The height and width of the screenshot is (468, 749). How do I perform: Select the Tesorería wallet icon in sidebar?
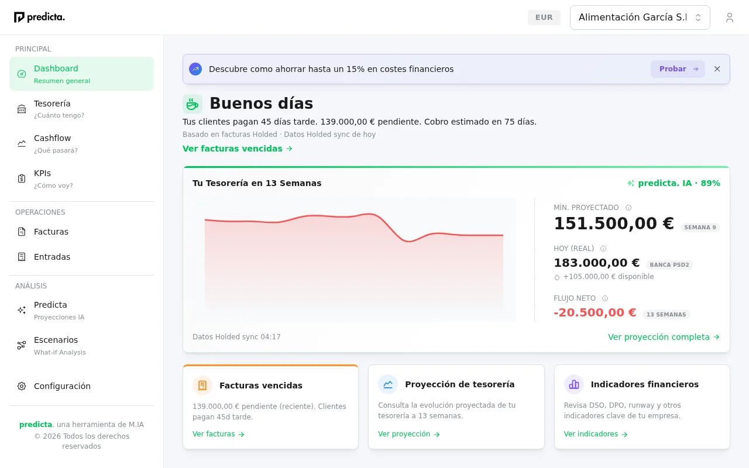[x=21, y=109]
